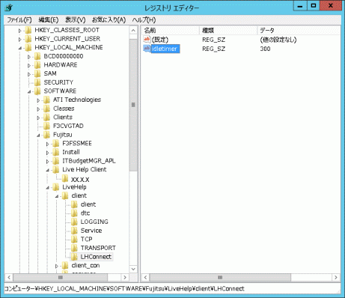Open the ヘルプ(H) menu

(x=144, y=19)
